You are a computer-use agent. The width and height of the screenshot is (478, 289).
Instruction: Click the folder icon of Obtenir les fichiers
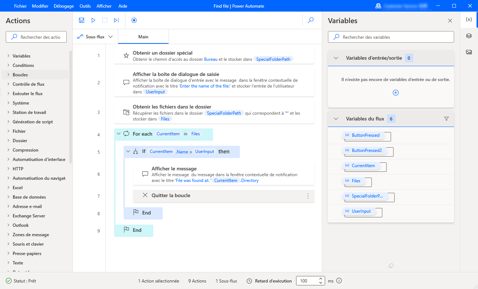pyautogui.click(x=126, y=112)
